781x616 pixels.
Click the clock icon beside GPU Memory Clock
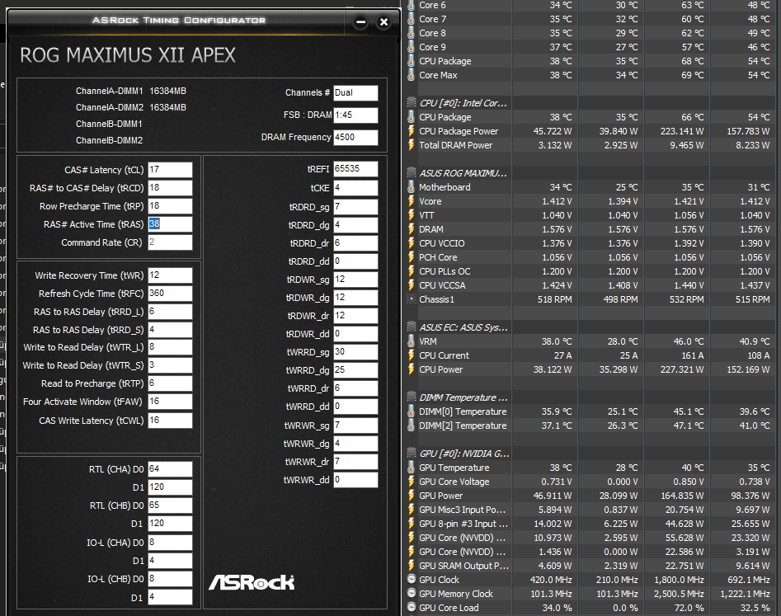[x=412, y=594]
